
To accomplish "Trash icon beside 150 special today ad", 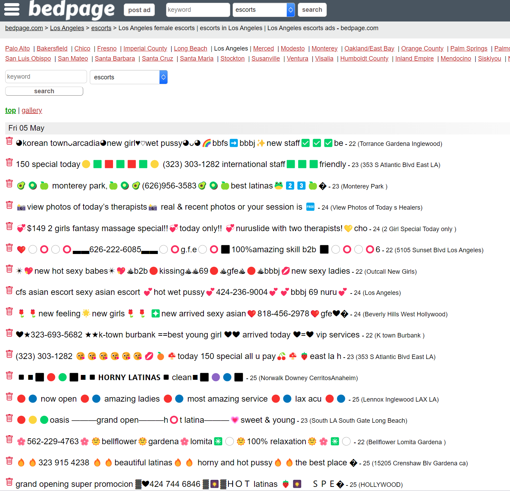I will point(9,162).
